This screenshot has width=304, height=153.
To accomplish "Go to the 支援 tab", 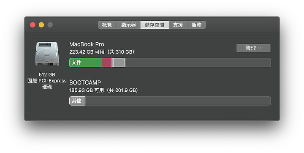I will tap(178, 25).
